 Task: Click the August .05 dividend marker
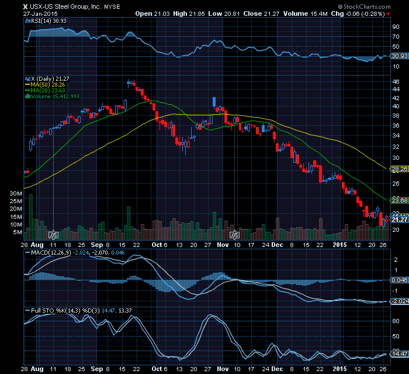point(53,235)
